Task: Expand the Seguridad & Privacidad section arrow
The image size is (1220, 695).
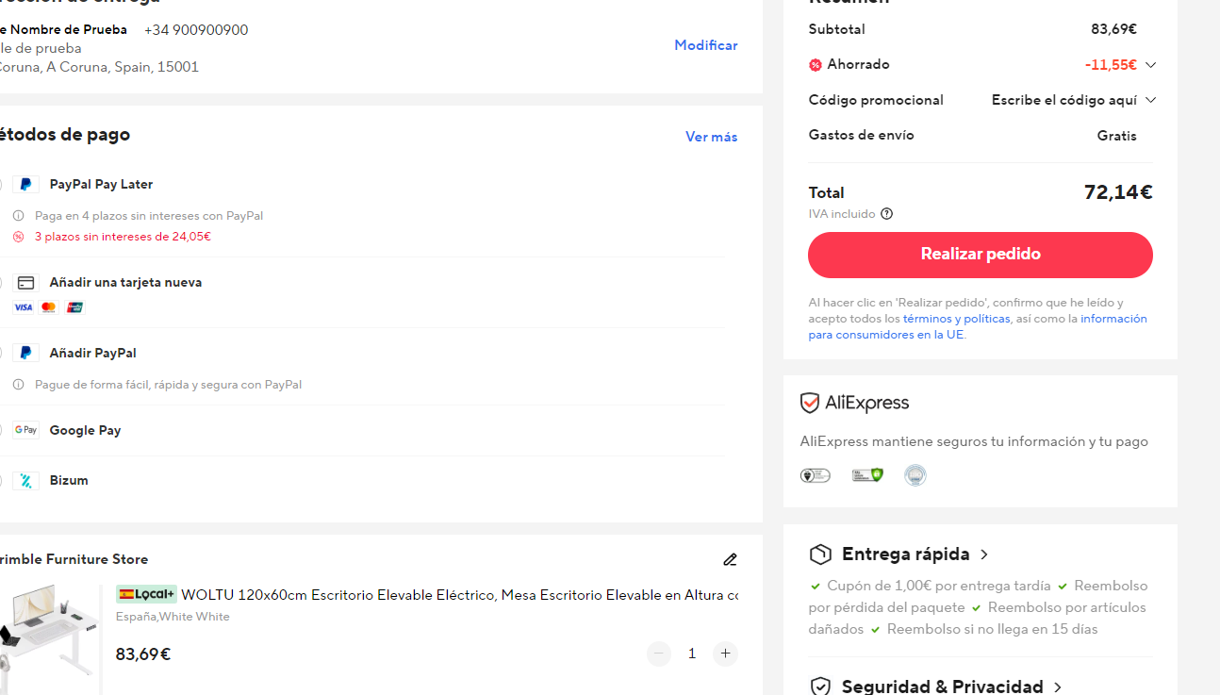Action: (1058, 687)
